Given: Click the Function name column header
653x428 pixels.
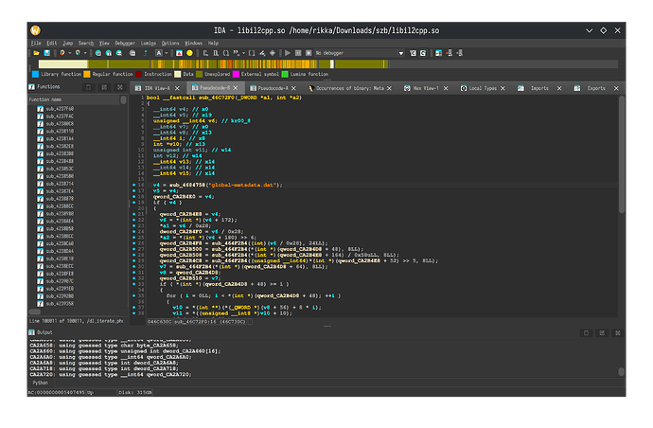Looking at the screenshot, I should pyautogui.click(x=73, y=99).
